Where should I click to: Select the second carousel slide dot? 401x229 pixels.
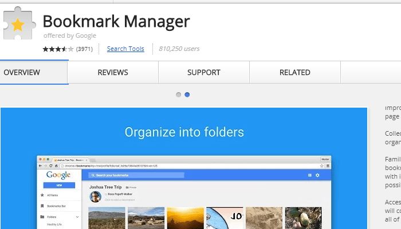click(x=187, y=94)
